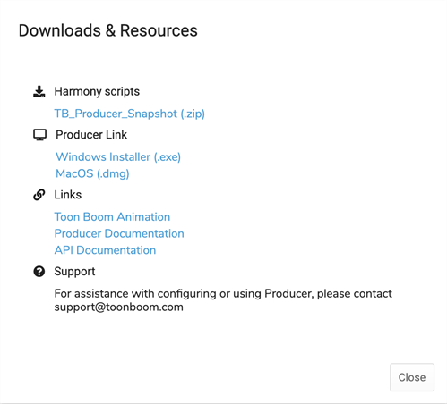
Task: Click the Support section heading
Action: click(x=74, y=272)
